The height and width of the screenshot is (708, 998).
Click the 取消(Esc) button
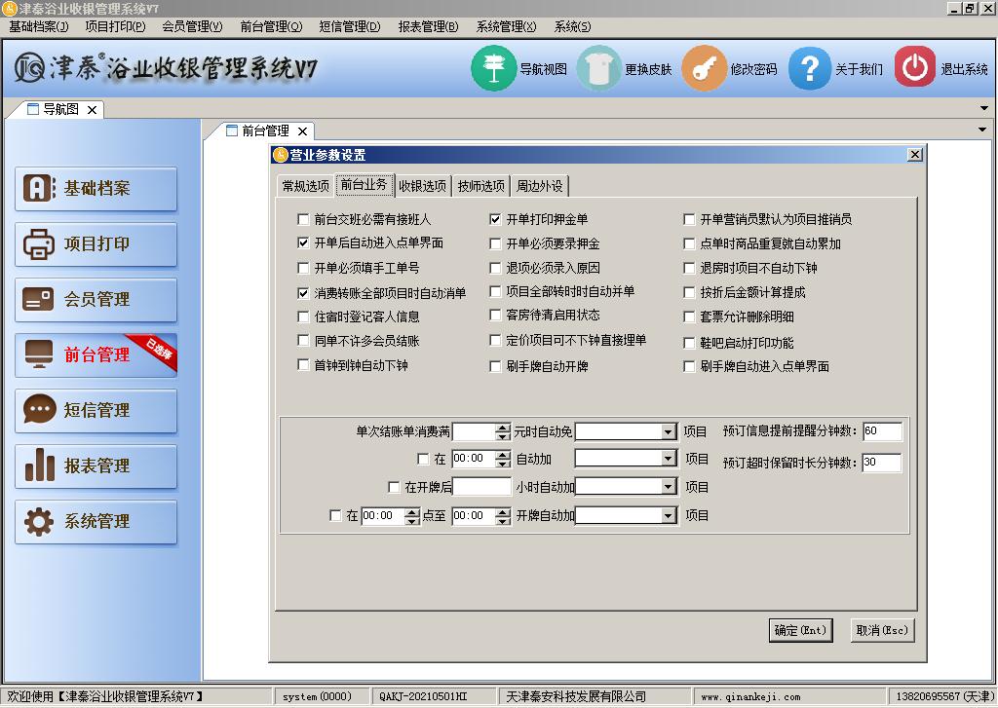(882, 630)
